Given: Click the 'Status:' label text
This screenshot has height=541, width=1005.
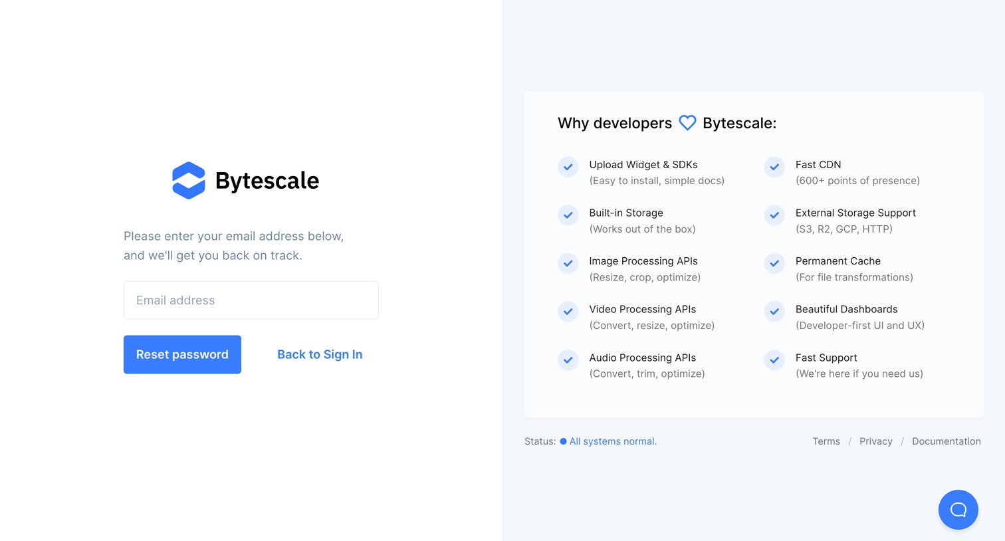Looking at the screenshot, I should click(x=540, y=441).
